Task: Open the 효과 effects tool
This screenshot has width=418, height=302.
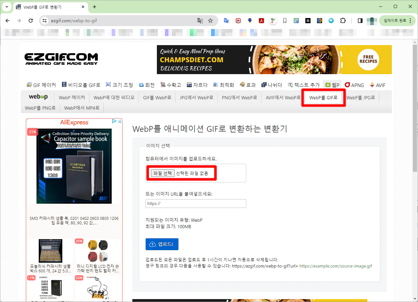Action: pos(248,85)
